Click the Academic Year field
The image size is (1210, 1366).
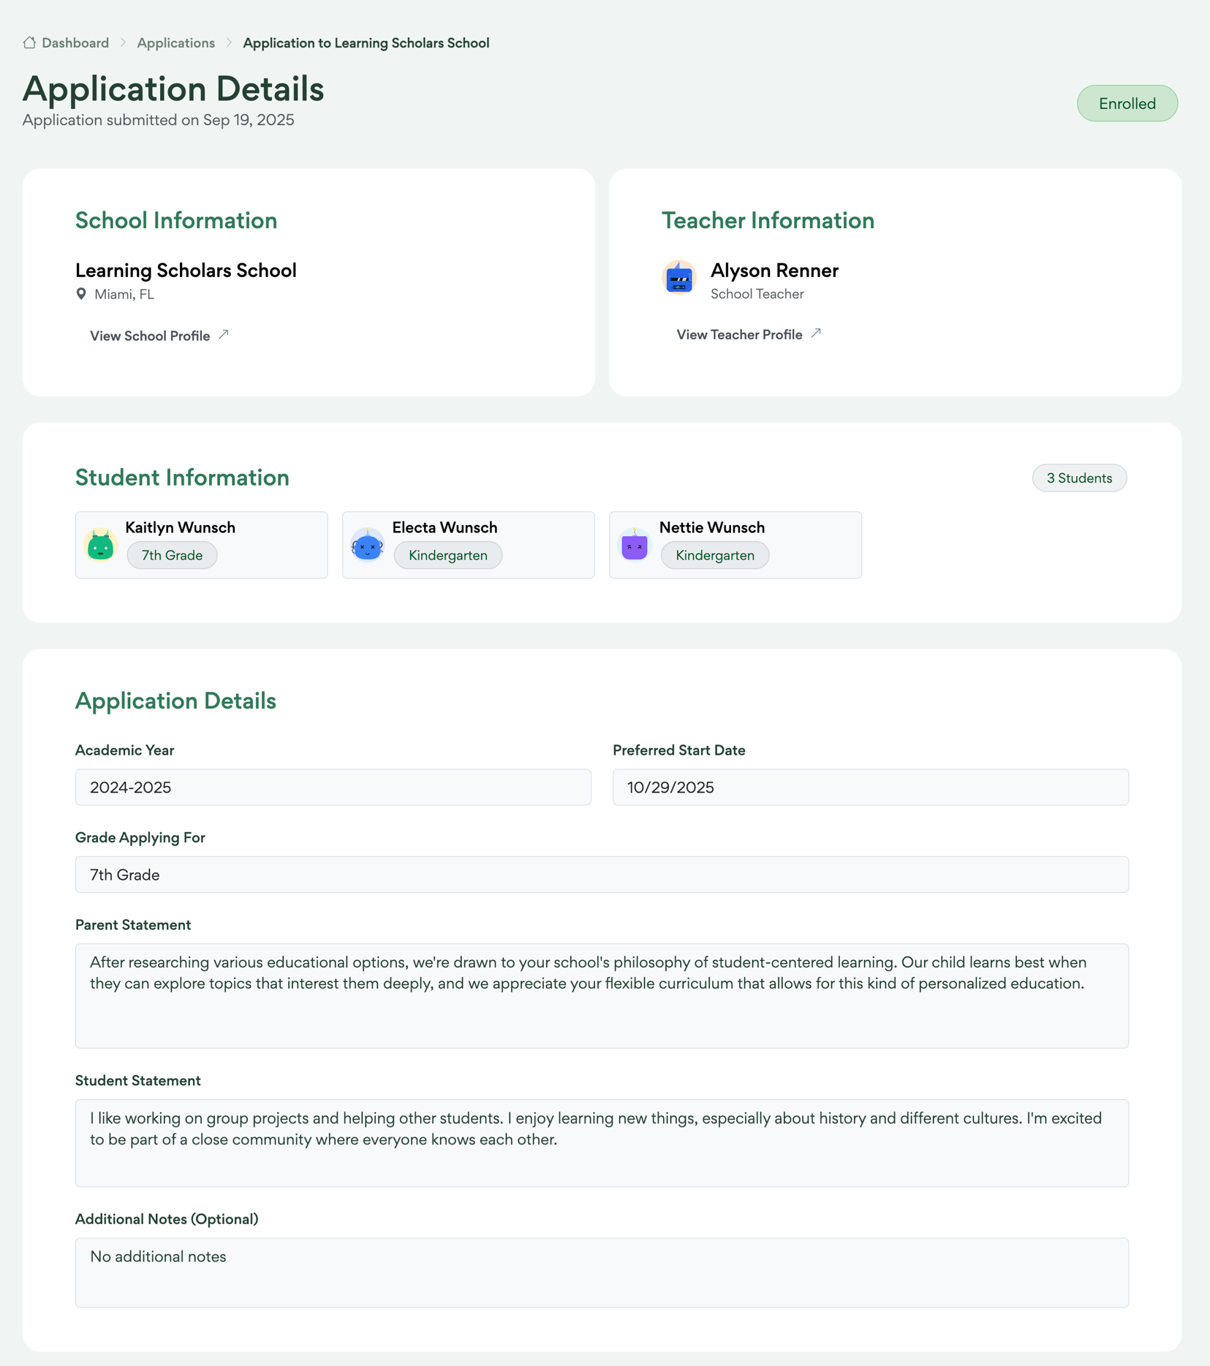[x=333, y=788]
